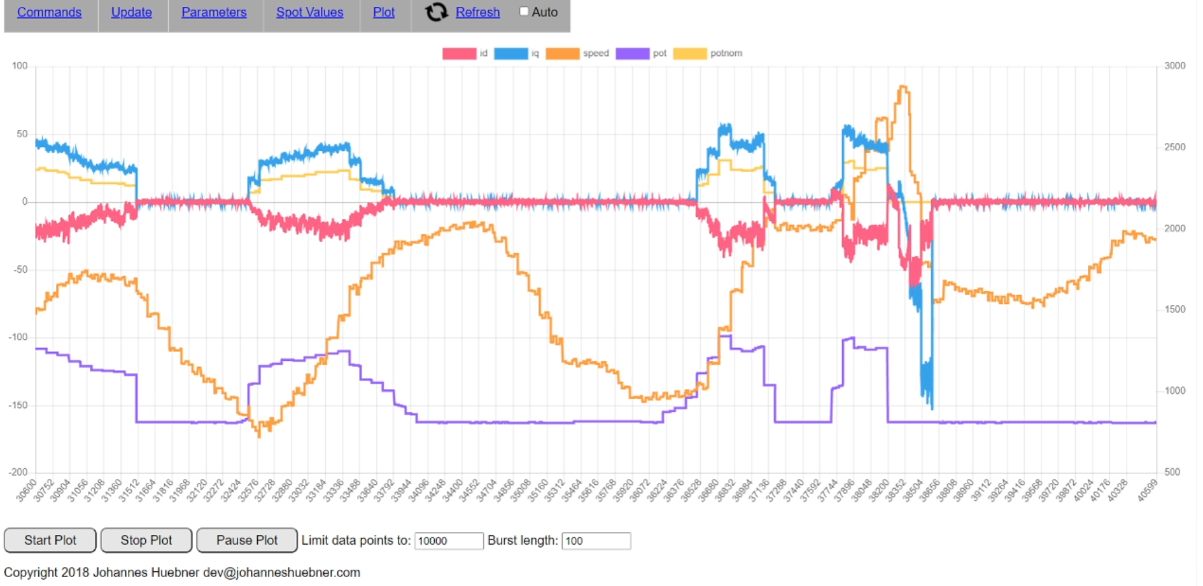Toggle the speed series orange legend swatch
The image size is (1203, 586).
(563, 53)
